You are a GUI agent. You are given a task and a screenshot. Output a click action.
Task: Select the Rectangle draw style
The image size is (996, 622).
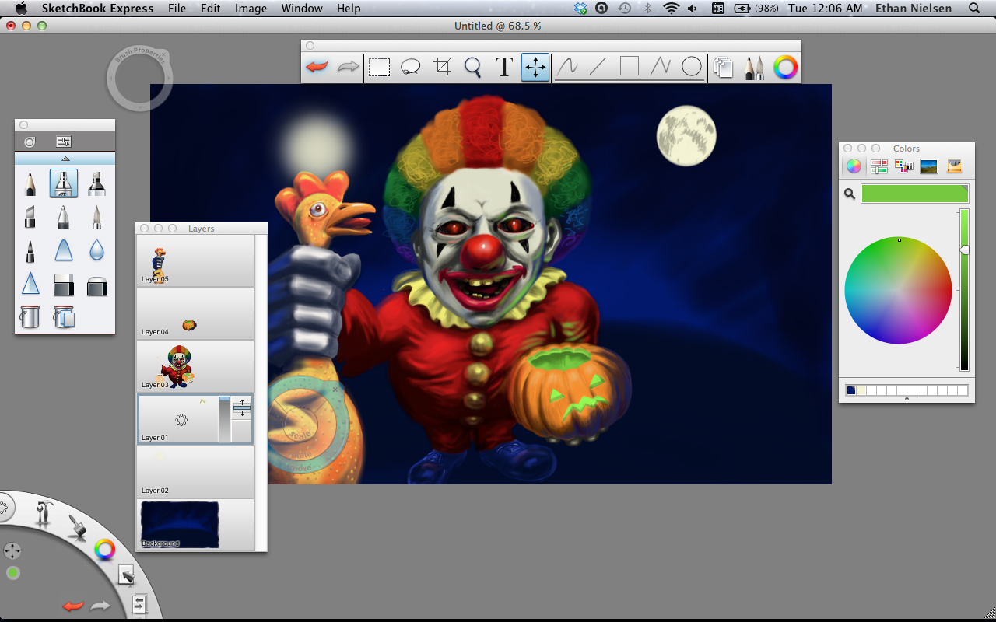point(629,66)
